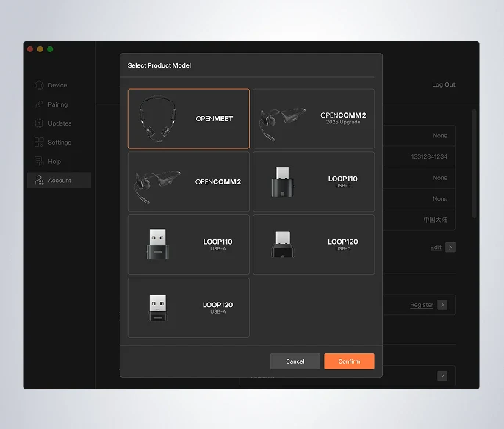Screen dimensions: 504x429
Task: Choose LOOP120 USB-C adapter
Action: 314,245
